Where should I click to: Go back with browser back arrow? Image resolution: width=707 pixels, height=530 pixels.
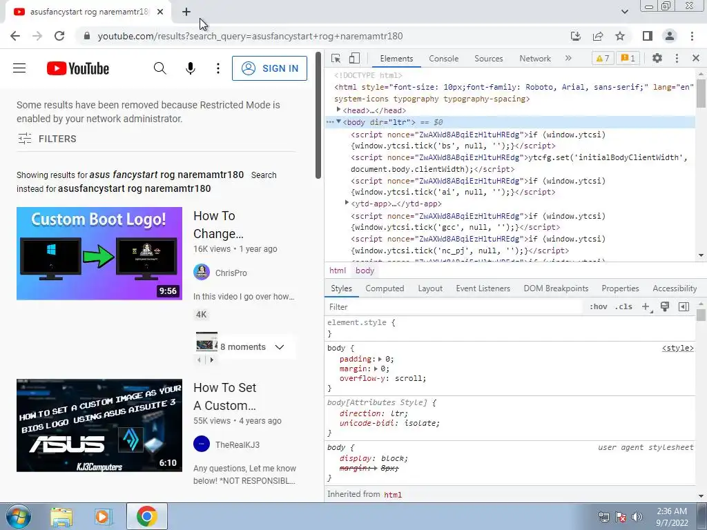point(15,36)
